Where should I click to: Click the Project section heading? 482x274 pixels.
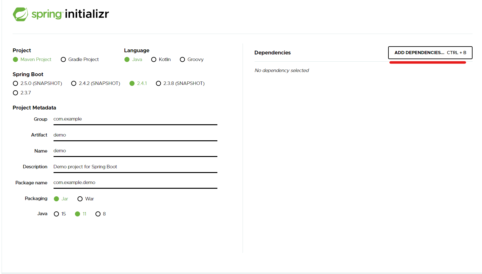tap(22, 50)
